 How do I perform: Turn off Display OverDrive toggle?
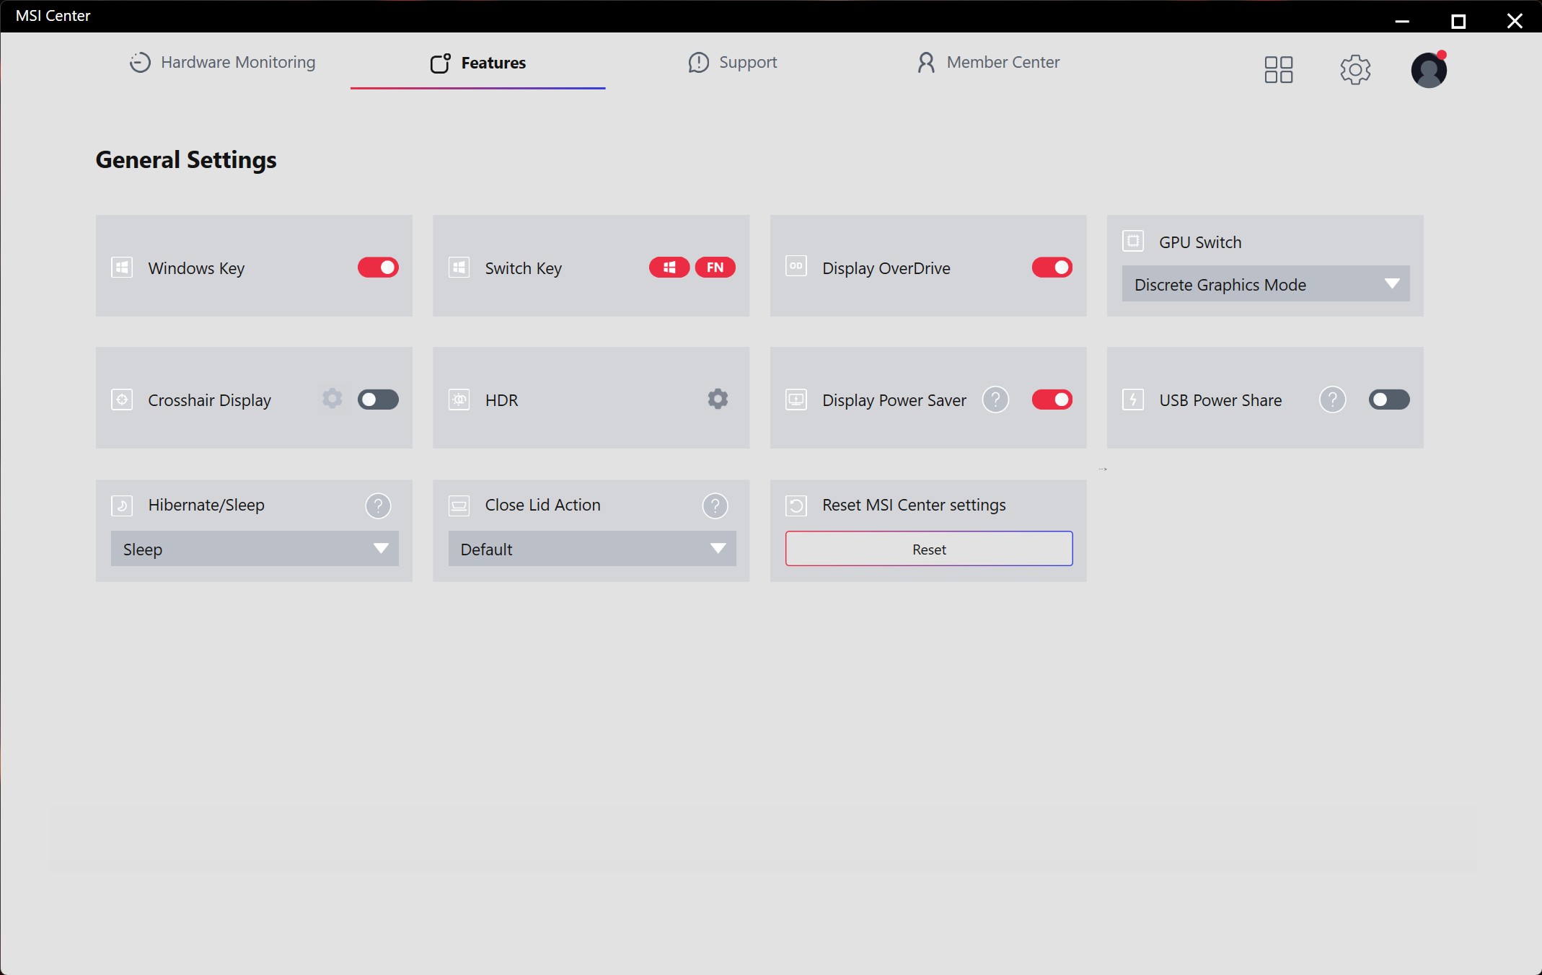(x=1052, y=268)
